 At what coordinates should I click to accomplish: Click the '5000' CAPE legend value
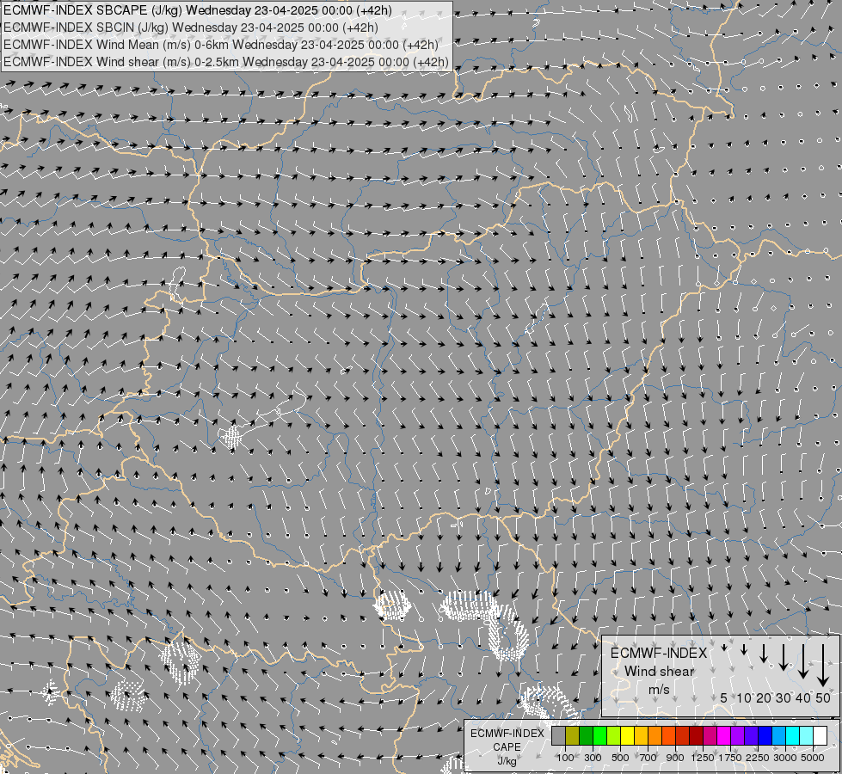pos(813,758)
